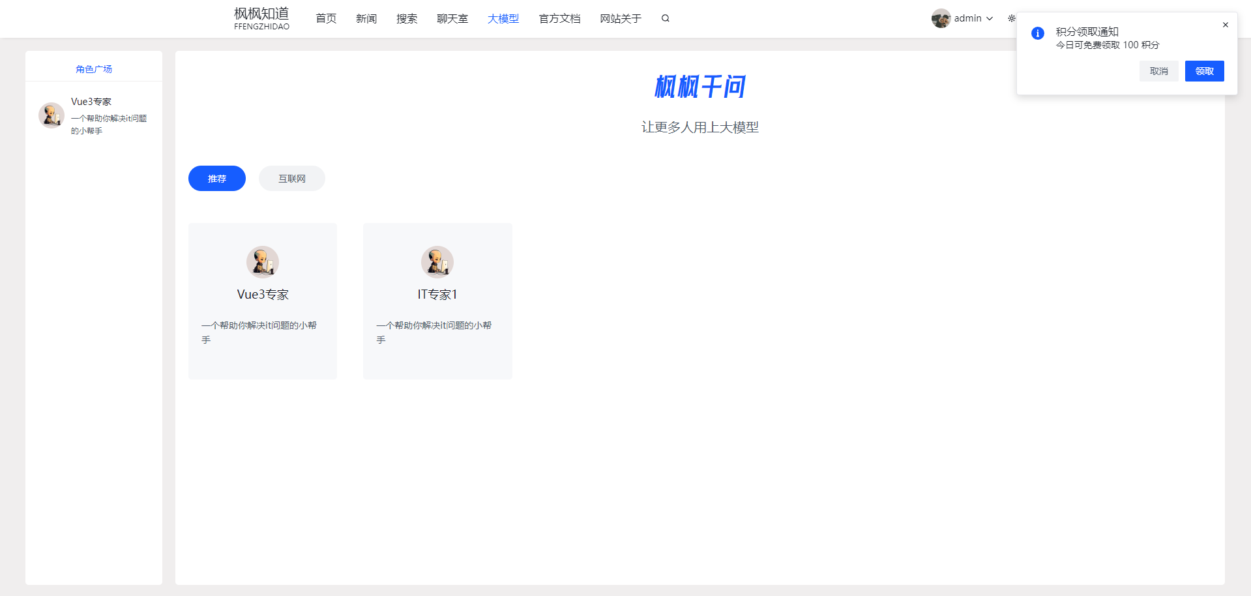The width and height of the screenshot is (1251, 596).
Task: Click the Vue3专家 card avatar
Action: 263,262
